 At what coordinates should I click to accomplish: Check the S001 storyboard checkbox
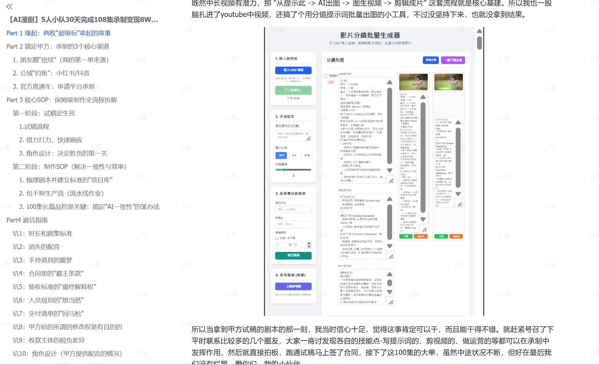(326, 76)
